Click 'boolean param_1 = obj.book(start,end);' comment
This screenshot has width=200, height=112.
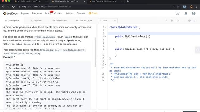[141, 77]
